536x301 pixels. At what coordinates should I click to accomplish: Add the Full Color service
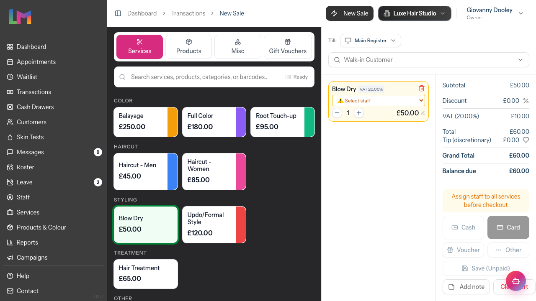tap(214, 122)
